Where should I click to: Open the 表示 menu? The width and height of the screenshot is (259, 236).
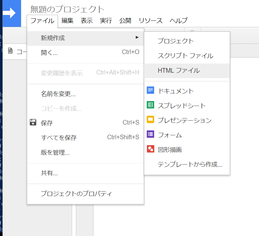(87, 21)
